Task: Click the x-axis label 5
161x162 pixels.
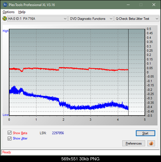Action: (x=145, y=119)
